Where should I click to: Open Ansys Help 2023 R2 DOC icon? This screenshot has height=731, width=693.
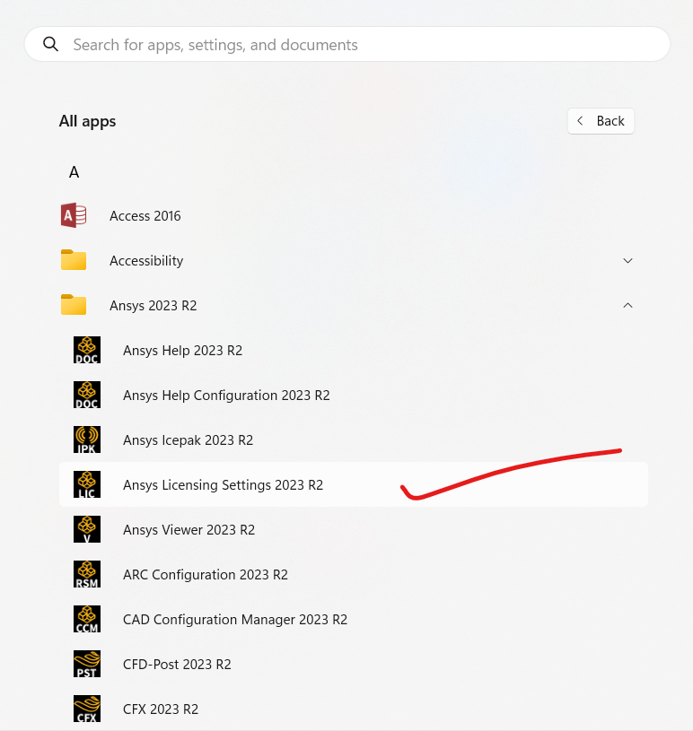(86, 350)
